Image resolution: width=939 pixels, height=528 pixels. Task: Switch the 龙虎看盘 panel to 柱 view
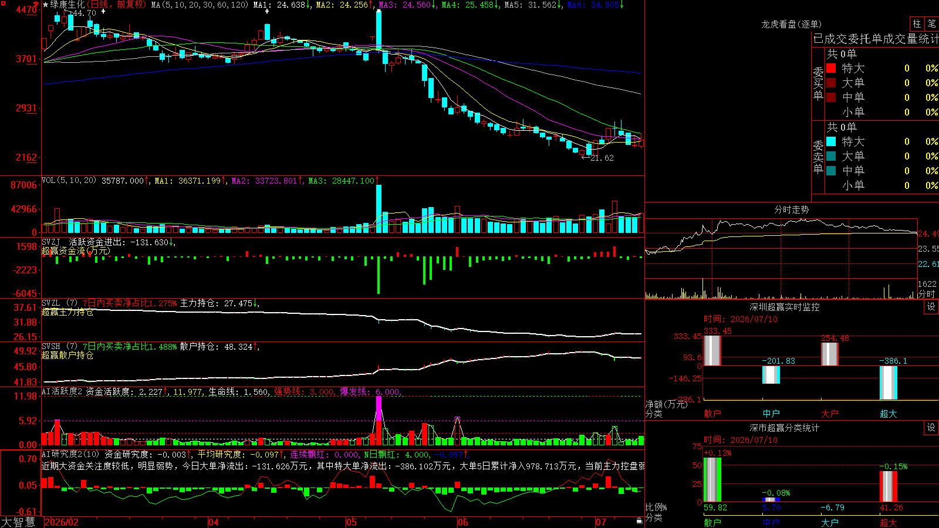click(x=917, y=24)
